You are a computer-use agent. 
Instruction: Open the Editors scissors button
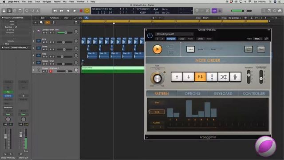[x=37, y=11]
